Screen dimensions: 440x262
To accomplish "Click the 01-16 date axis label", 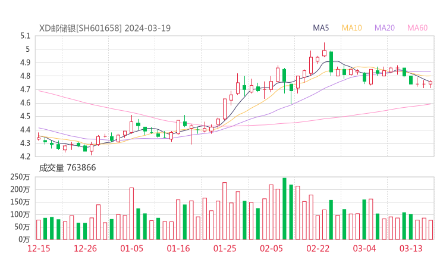I will click(178, 248).
